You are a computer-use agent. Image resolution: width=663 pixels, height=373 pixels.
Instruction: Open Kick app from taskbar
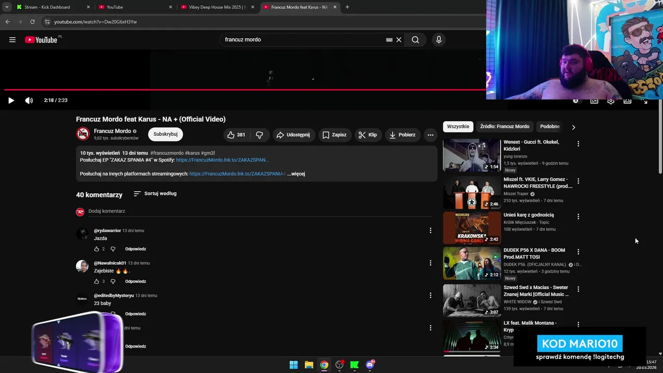354,365
